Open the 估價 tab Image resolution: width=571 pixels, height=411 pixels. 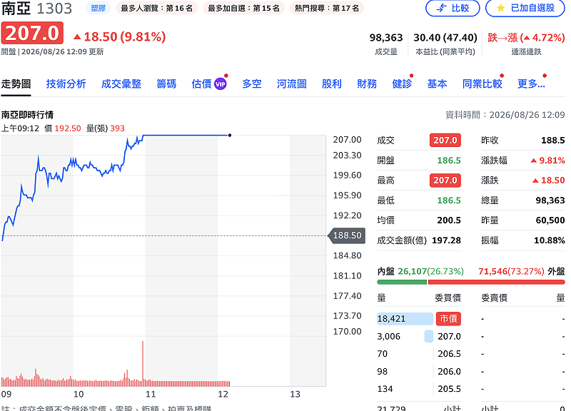[201, 84]
